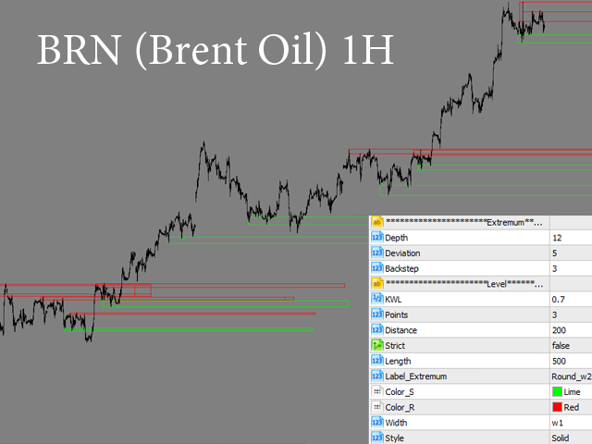Click the string icon on Level header row
The width and height of the screenshot is (592, 444).
pos(376,283)
